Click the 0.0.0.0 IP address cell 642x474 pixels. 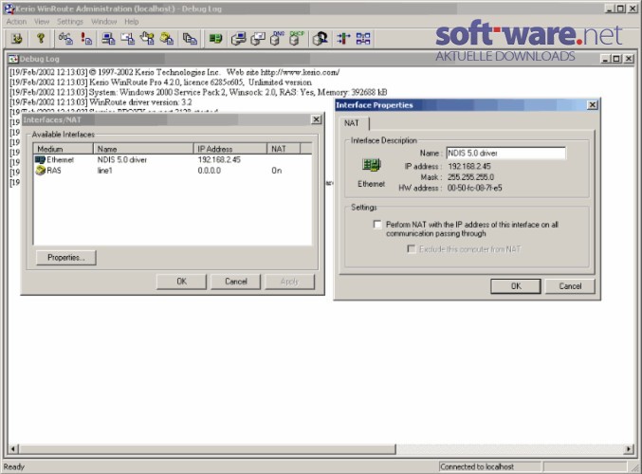tap(210, 171)
